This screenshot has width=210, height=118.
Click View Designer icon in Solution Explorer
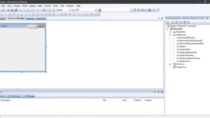tap(184, 22)
